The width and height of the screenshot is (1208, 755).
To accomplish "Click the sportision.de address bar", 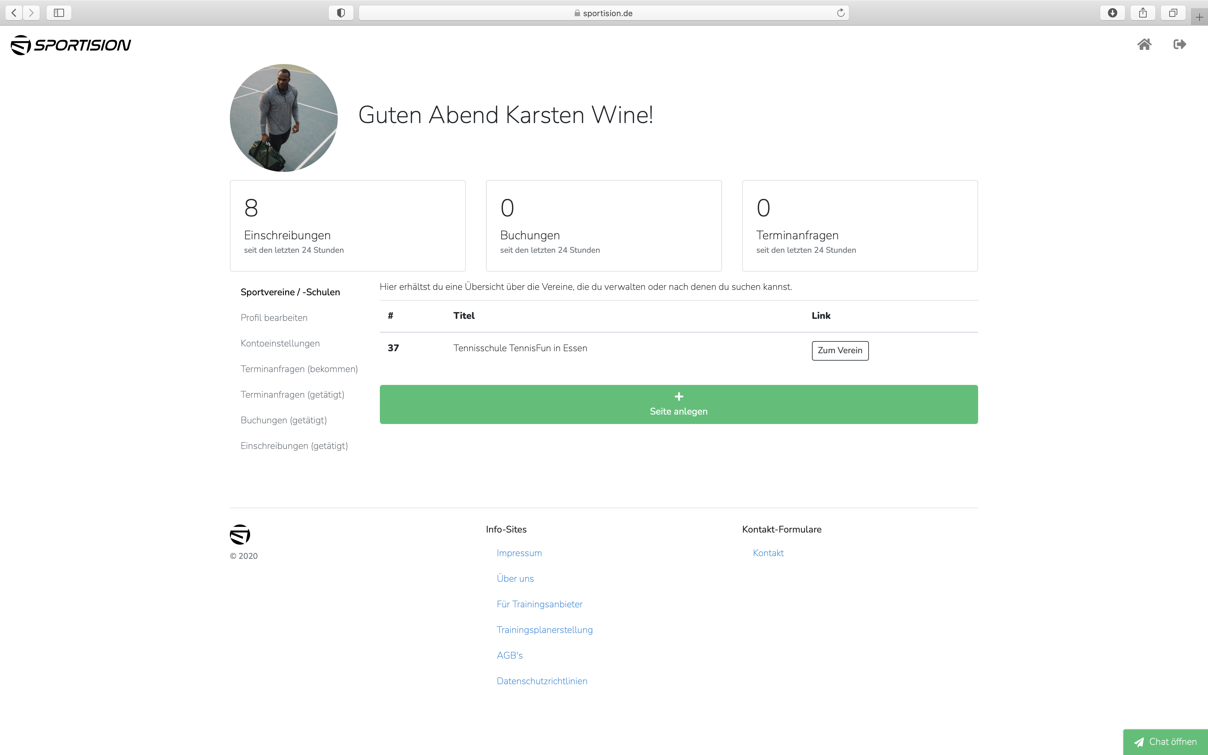I will pyautogui.click(x=604, y=13).
